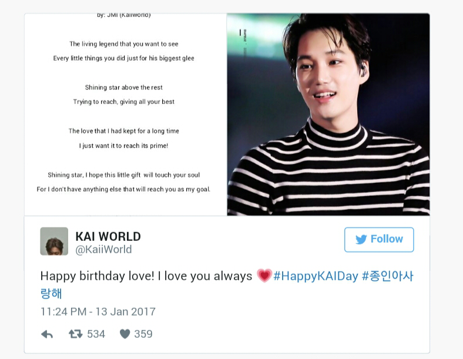Click the reply arrow icon
The width and height of the screenshot is (463, 359).
47,334
